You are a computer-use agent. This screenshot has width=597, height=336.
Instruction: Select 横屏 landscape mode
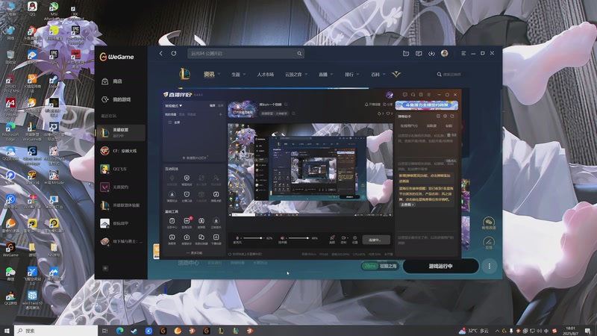(212, 105)
